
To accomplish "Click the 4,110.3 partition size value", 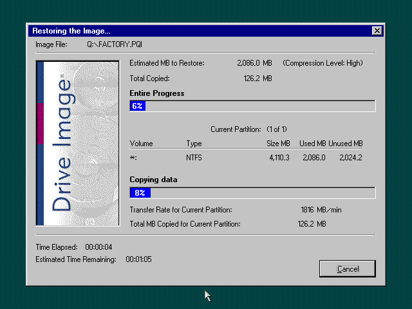I will coord(278,157).
